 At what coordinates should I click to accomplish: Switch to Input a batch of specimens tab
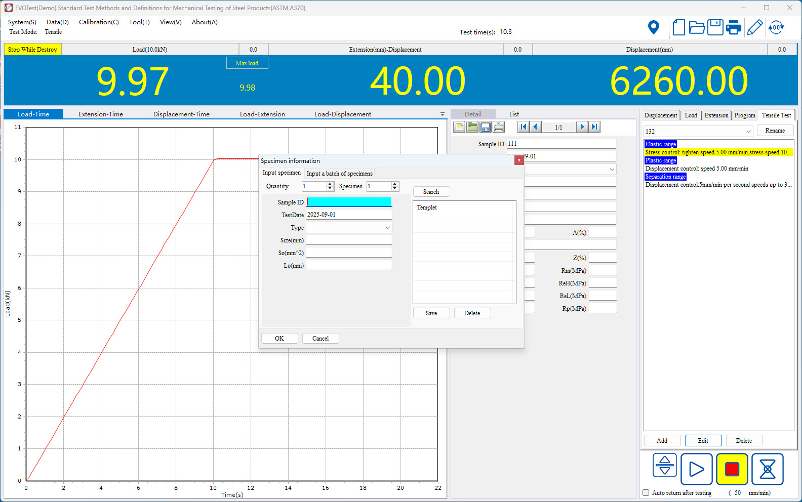coord(339,174)
